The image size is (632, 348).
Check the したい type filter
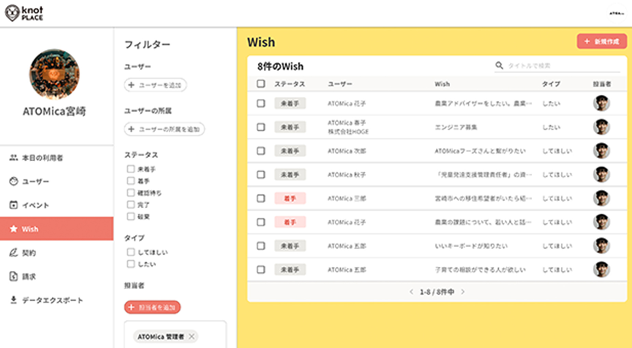(131, 264)
